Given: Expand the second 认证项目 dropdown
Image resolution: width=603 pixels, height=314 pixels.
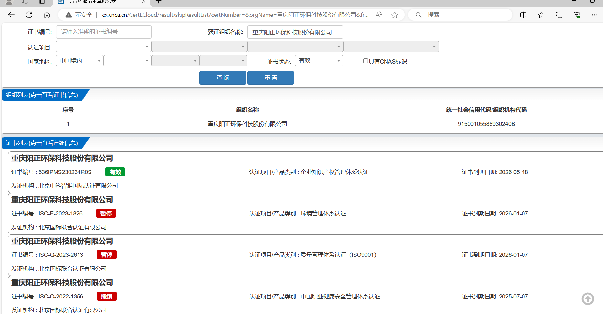Looking at the screenshot, I should (x=199, y=47).
